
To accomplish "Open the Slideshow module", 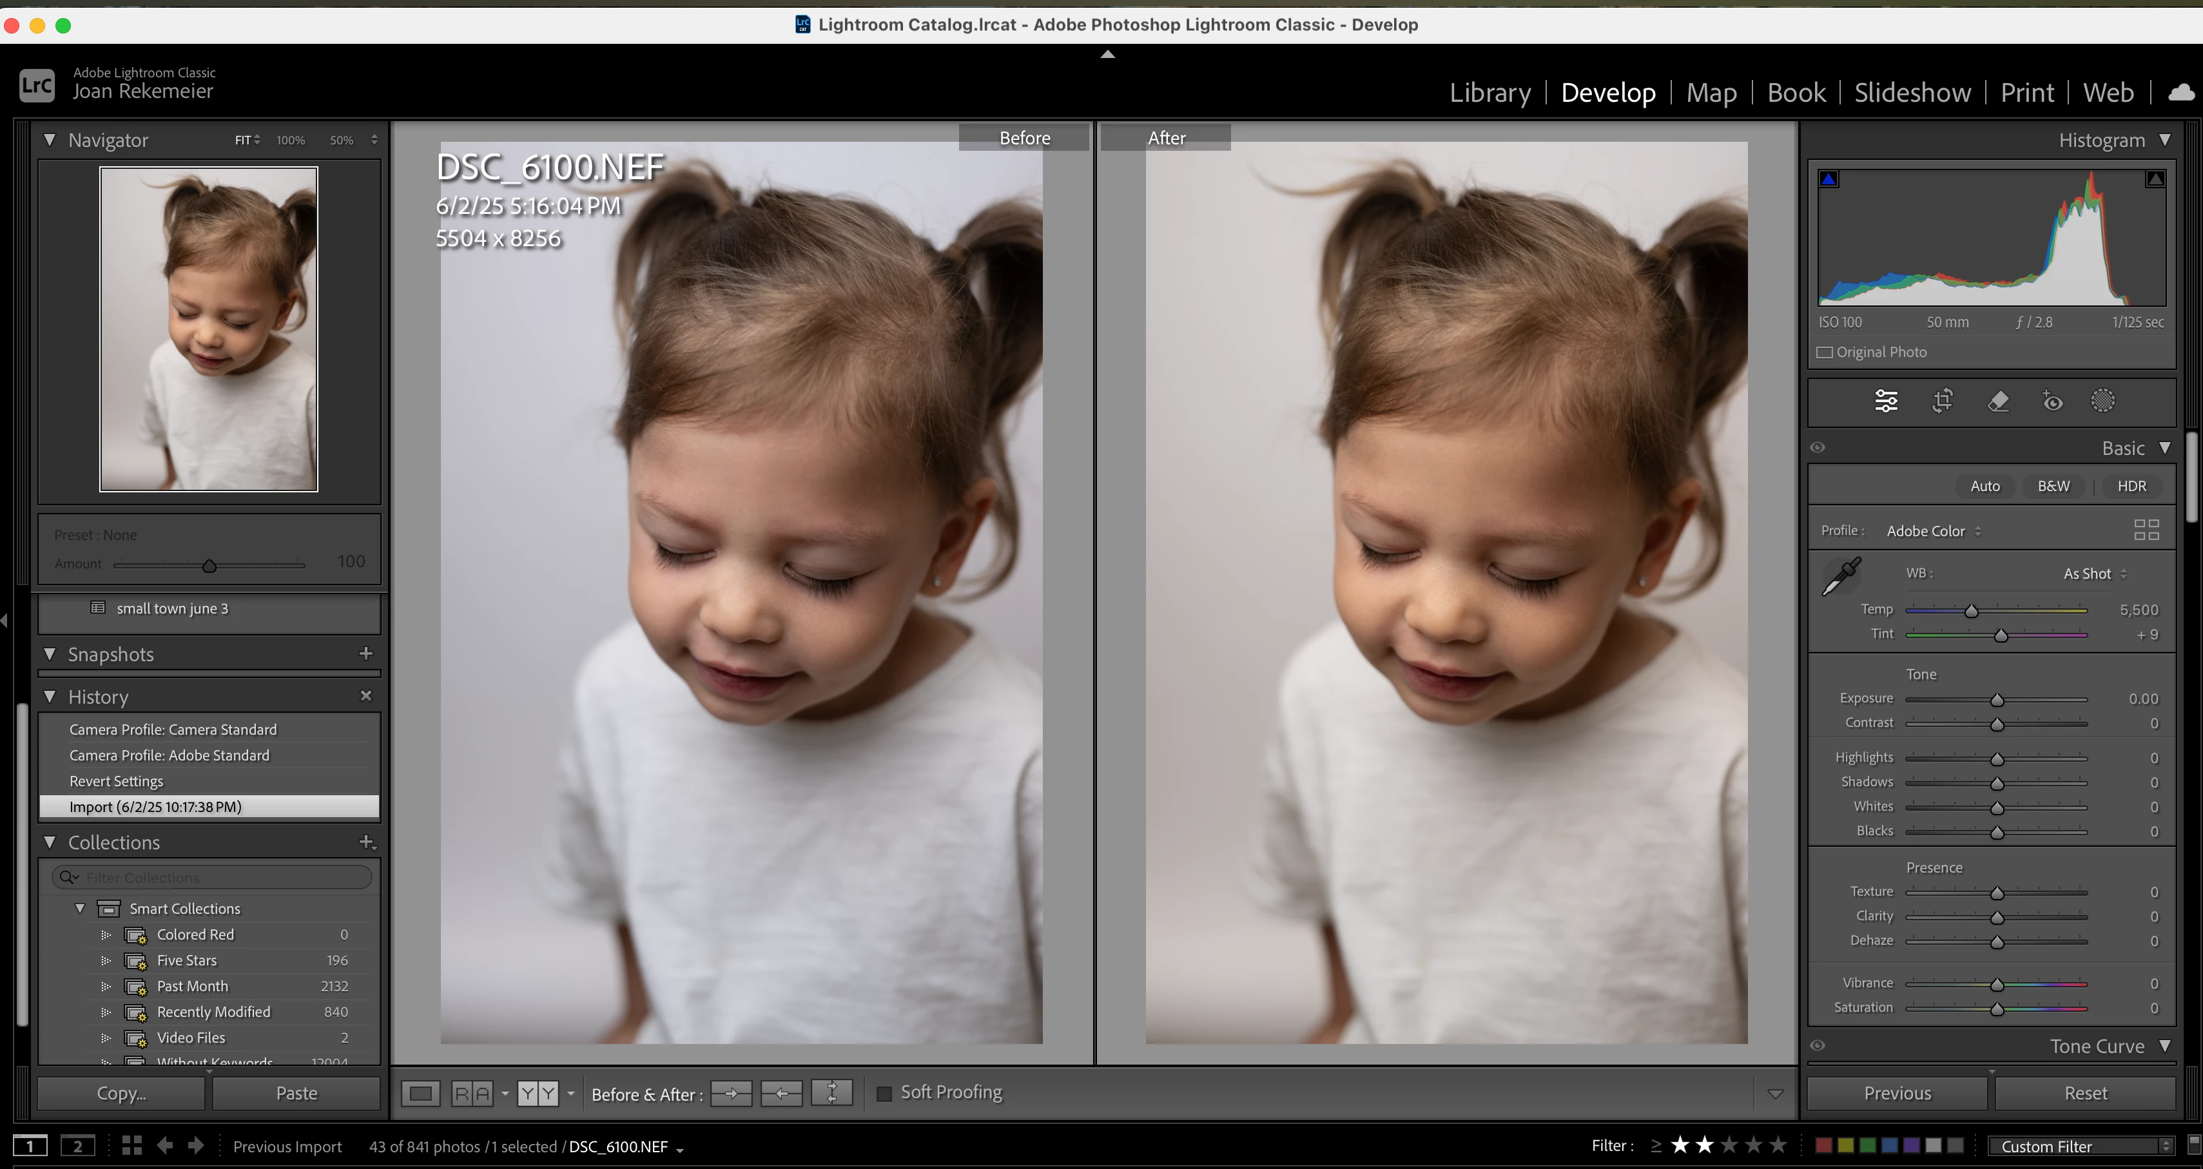I will click(1912, 92).
